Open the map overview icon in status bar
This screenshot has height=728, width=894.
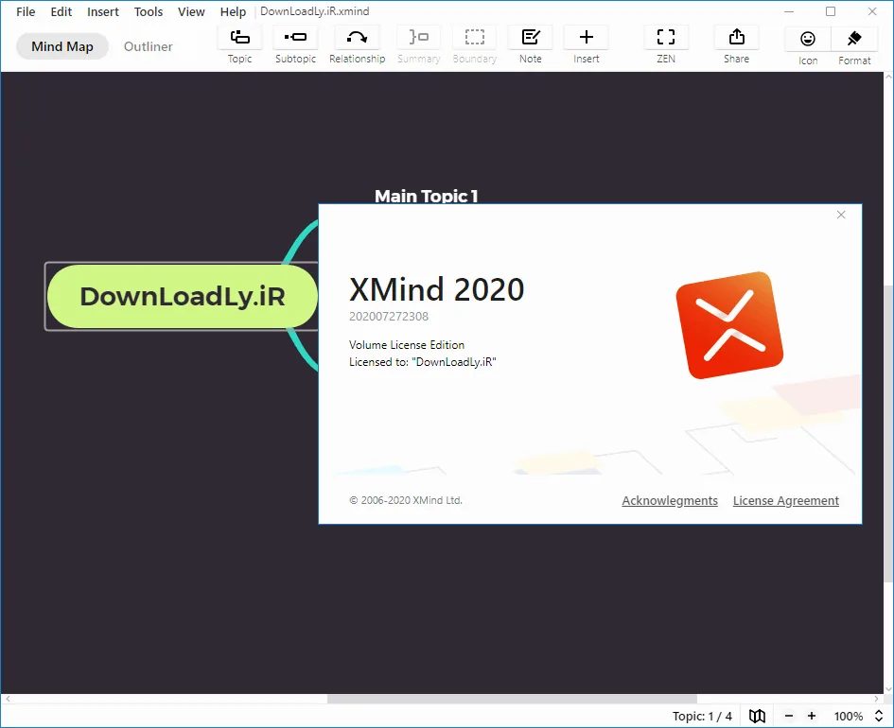point(757,716)
